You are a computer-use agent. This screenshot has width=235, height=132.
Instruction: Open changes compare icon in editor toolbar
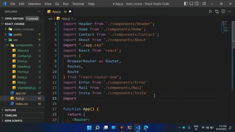217,11
